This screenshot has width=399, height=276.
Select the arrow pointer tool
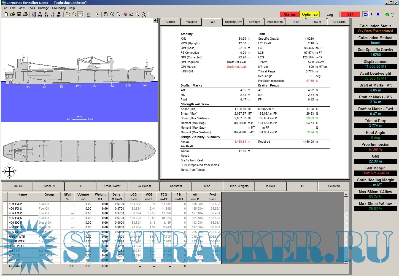97,14
